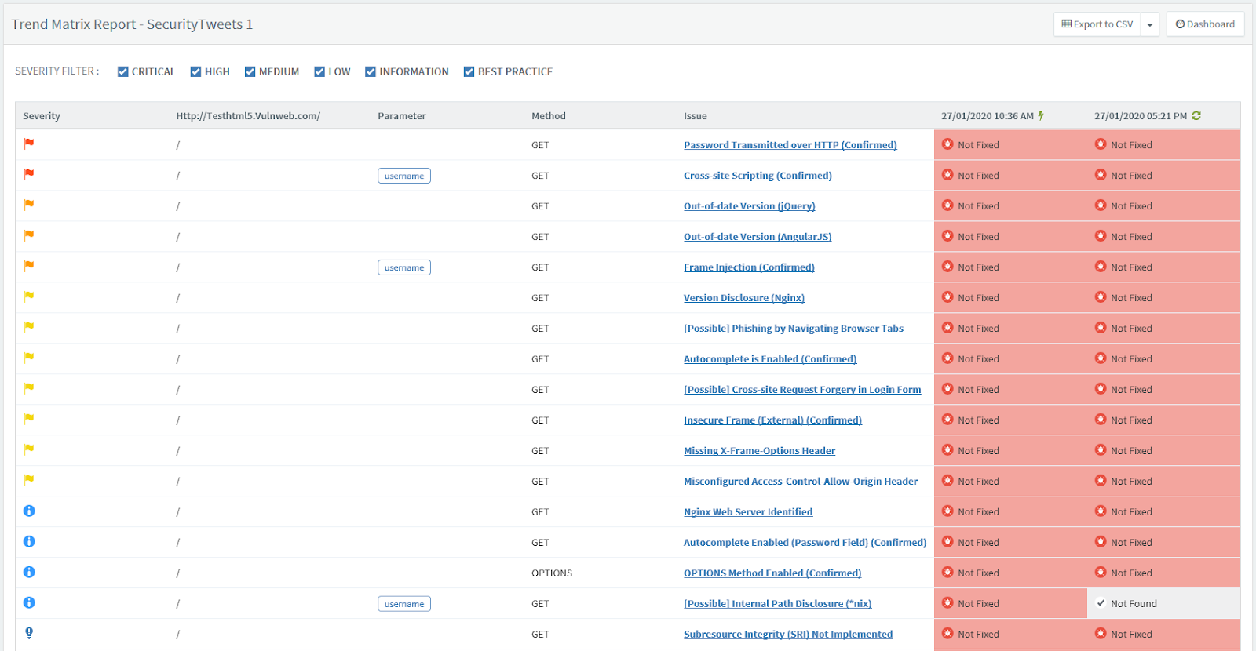Click the 05:21 PM Not Fixed icon for Subresource Integrity
Viewport: 1256px width, 651px height.
(1101, 634)
